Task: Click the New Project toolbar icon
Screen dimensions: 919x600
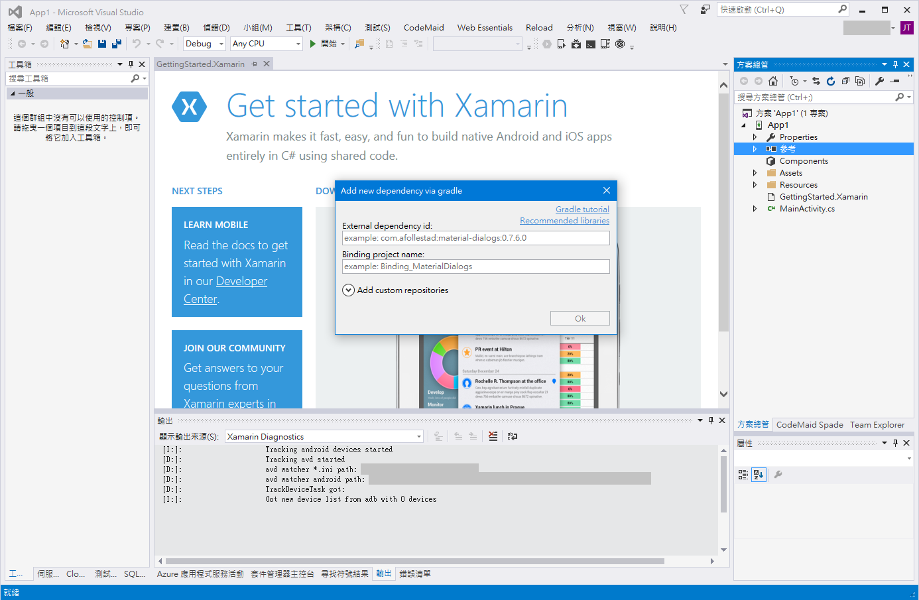Action: 65,44
